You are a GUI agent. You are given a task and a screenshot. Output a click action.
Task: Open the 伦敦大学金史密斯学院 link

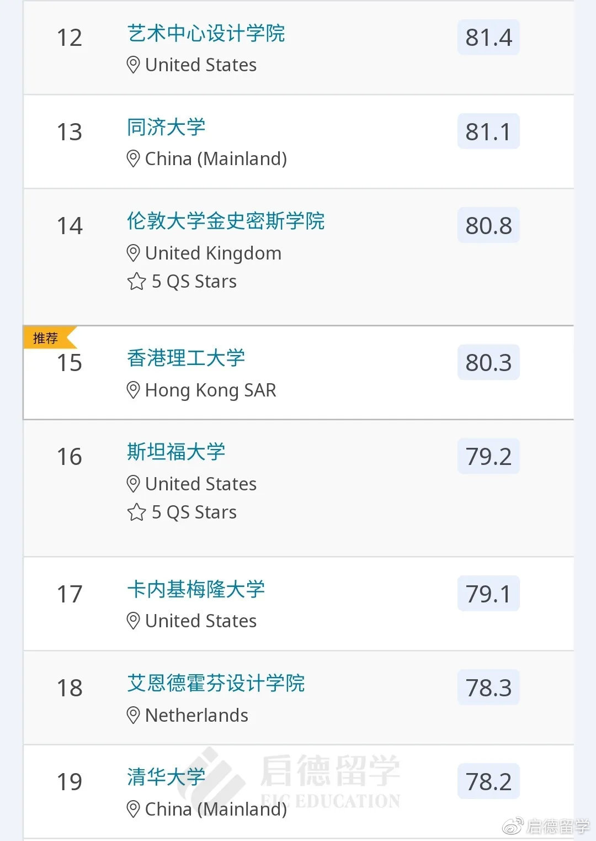tap(226, 221)
